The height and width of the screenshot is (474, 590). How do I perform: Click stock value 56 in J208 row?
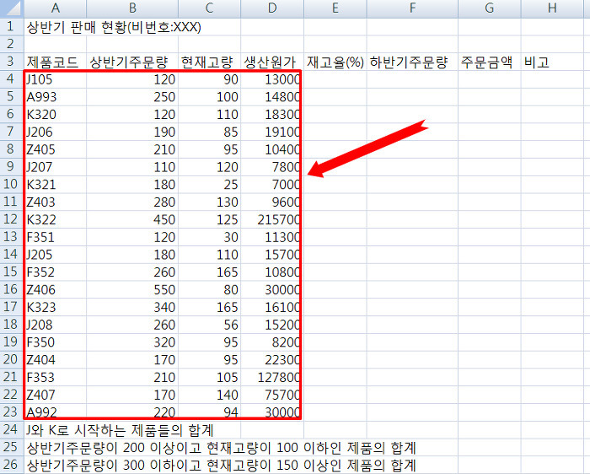coord(209,325)
